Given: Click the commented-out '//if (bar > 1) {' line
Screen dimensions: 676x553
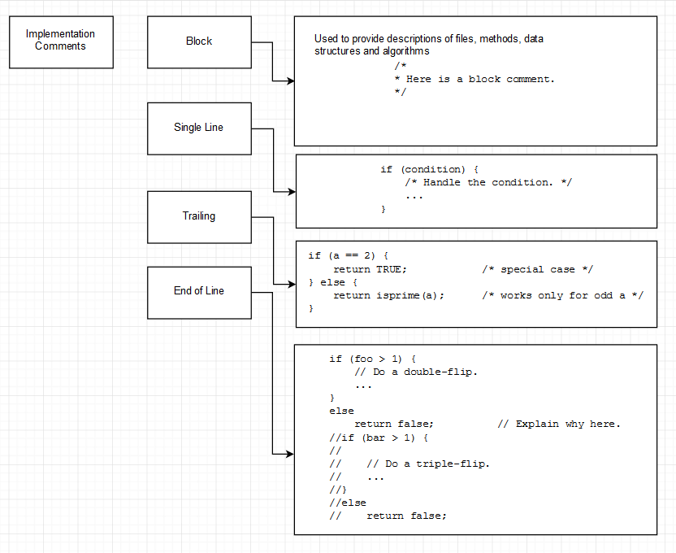Looking at the screenshot, I should pos(379,437).
